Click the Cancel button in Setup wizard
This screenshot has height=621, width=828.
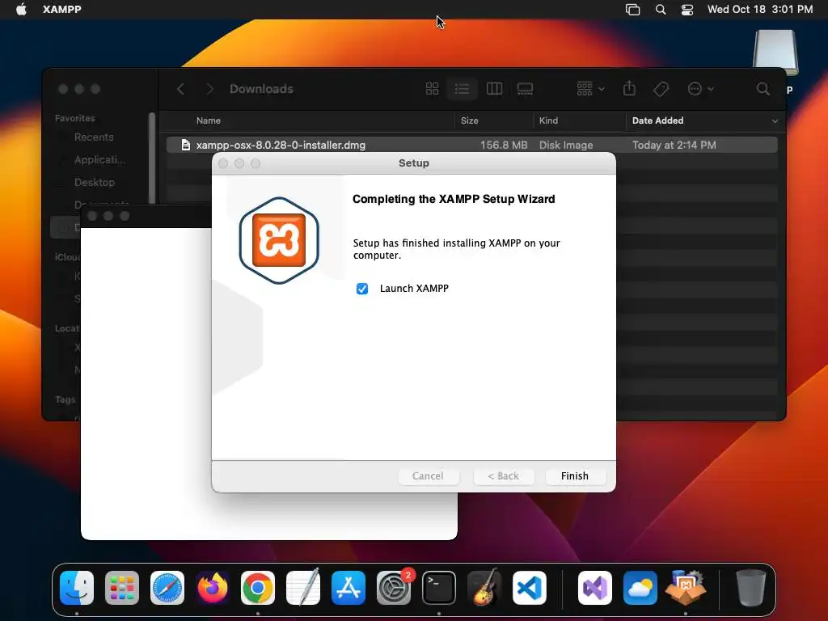(x=428, y=475)
